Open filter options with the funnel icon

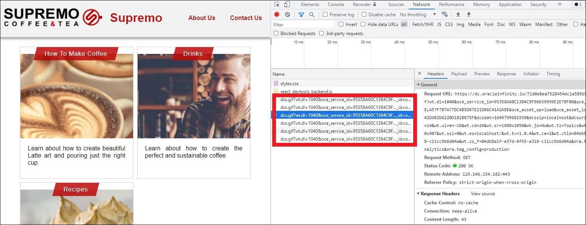tap(301, 14)
